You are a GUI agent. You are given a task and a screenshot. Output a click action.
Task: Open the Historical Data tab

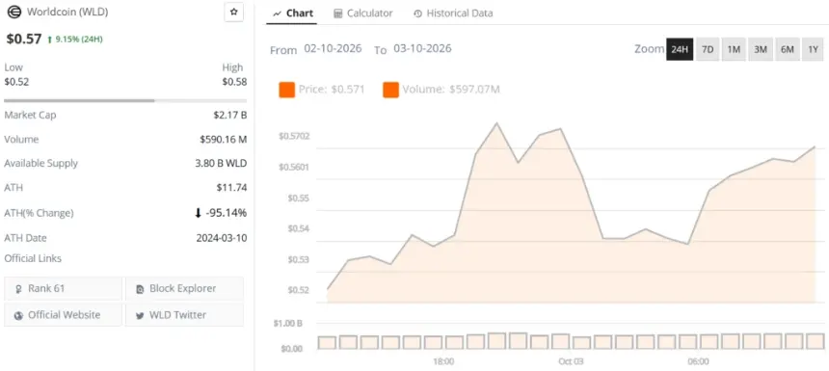(x=453, y=13)
